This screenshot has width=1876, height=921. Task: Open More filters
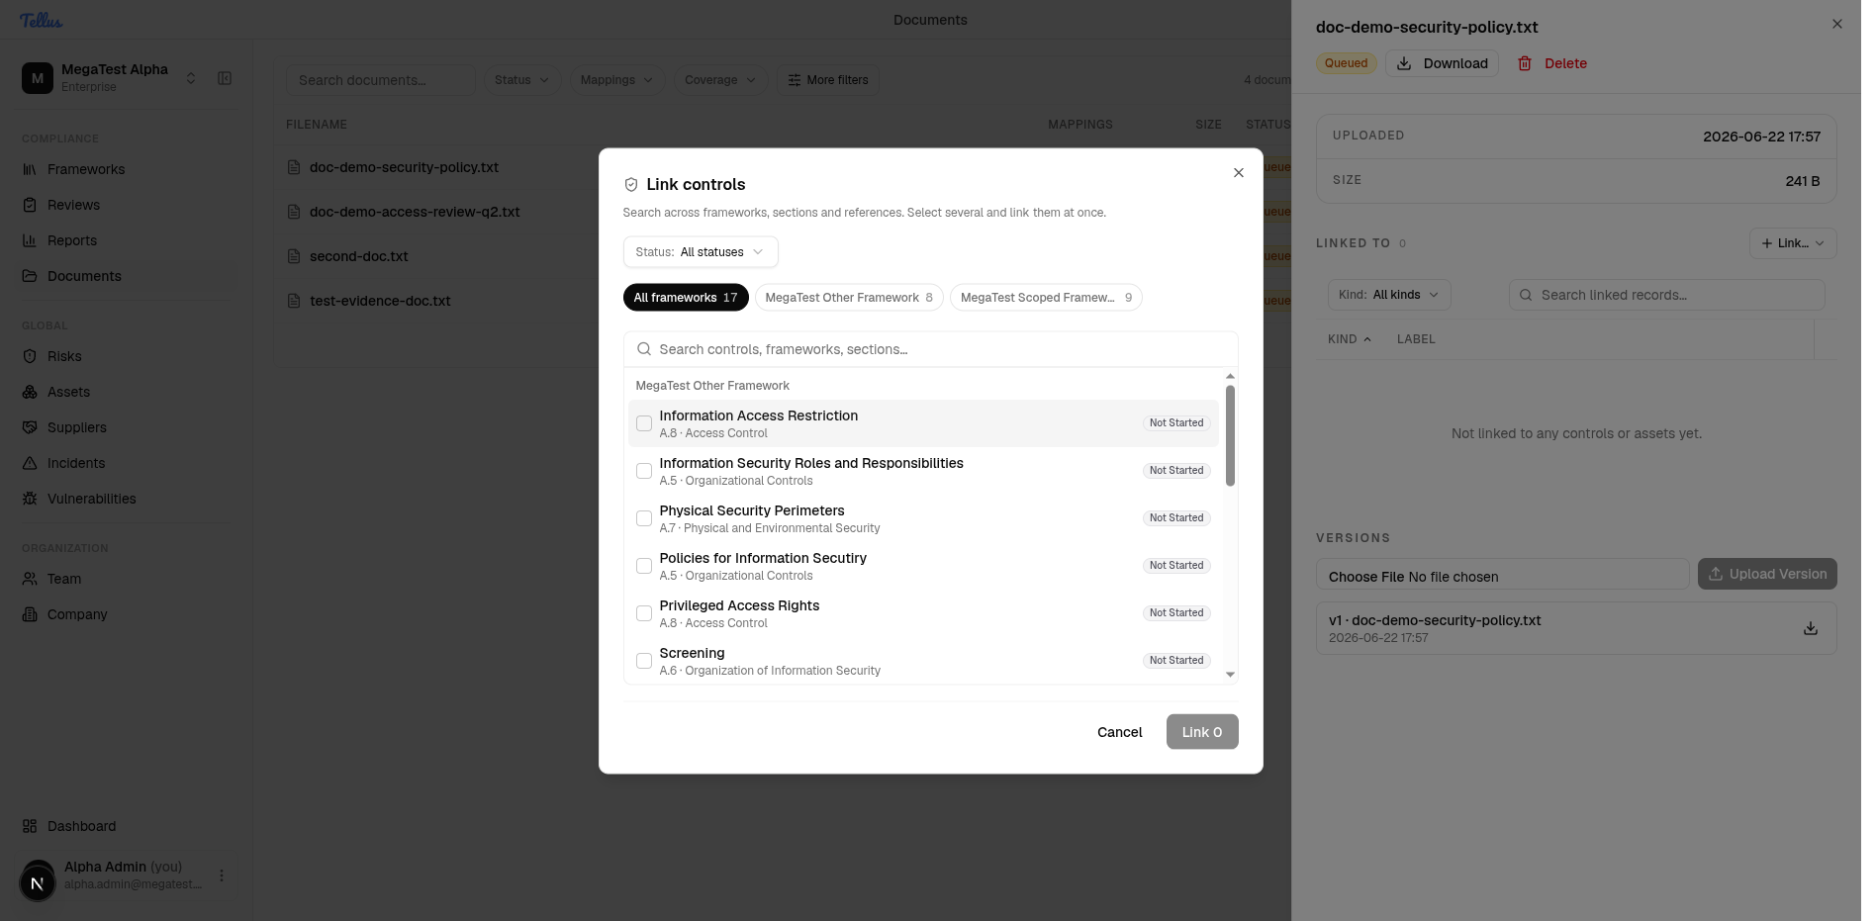[x=828, y=80]
